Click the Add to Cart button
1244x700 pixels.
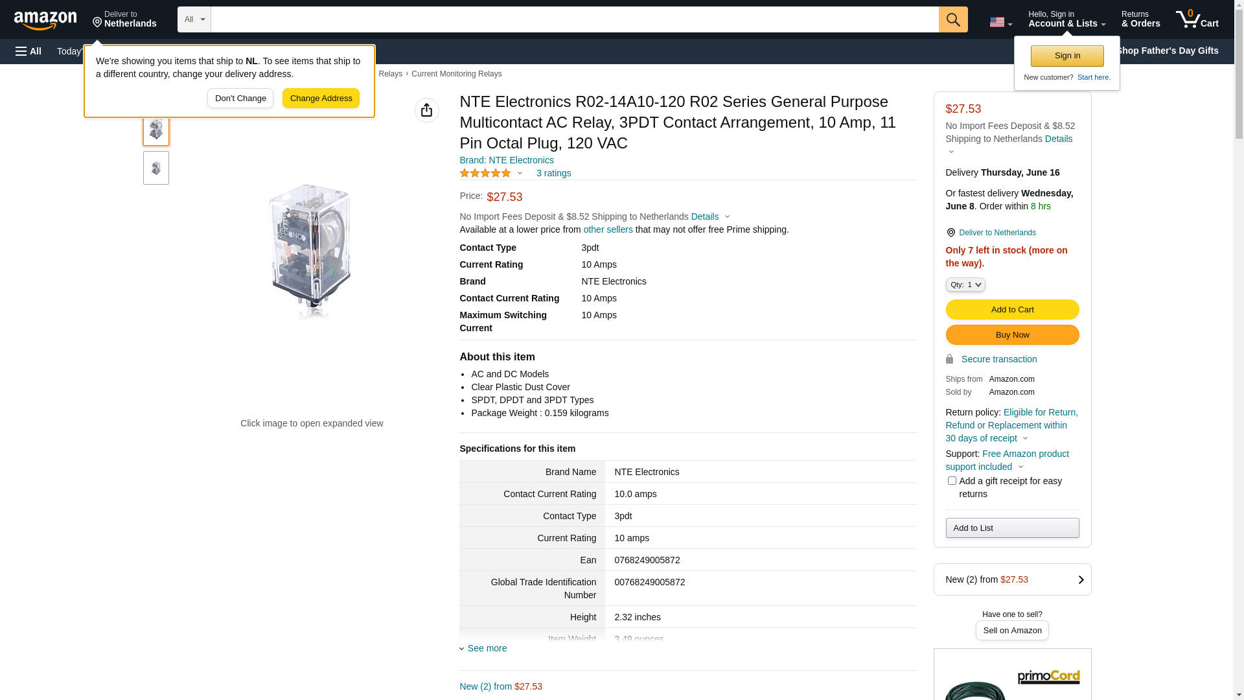point(1012,310)
